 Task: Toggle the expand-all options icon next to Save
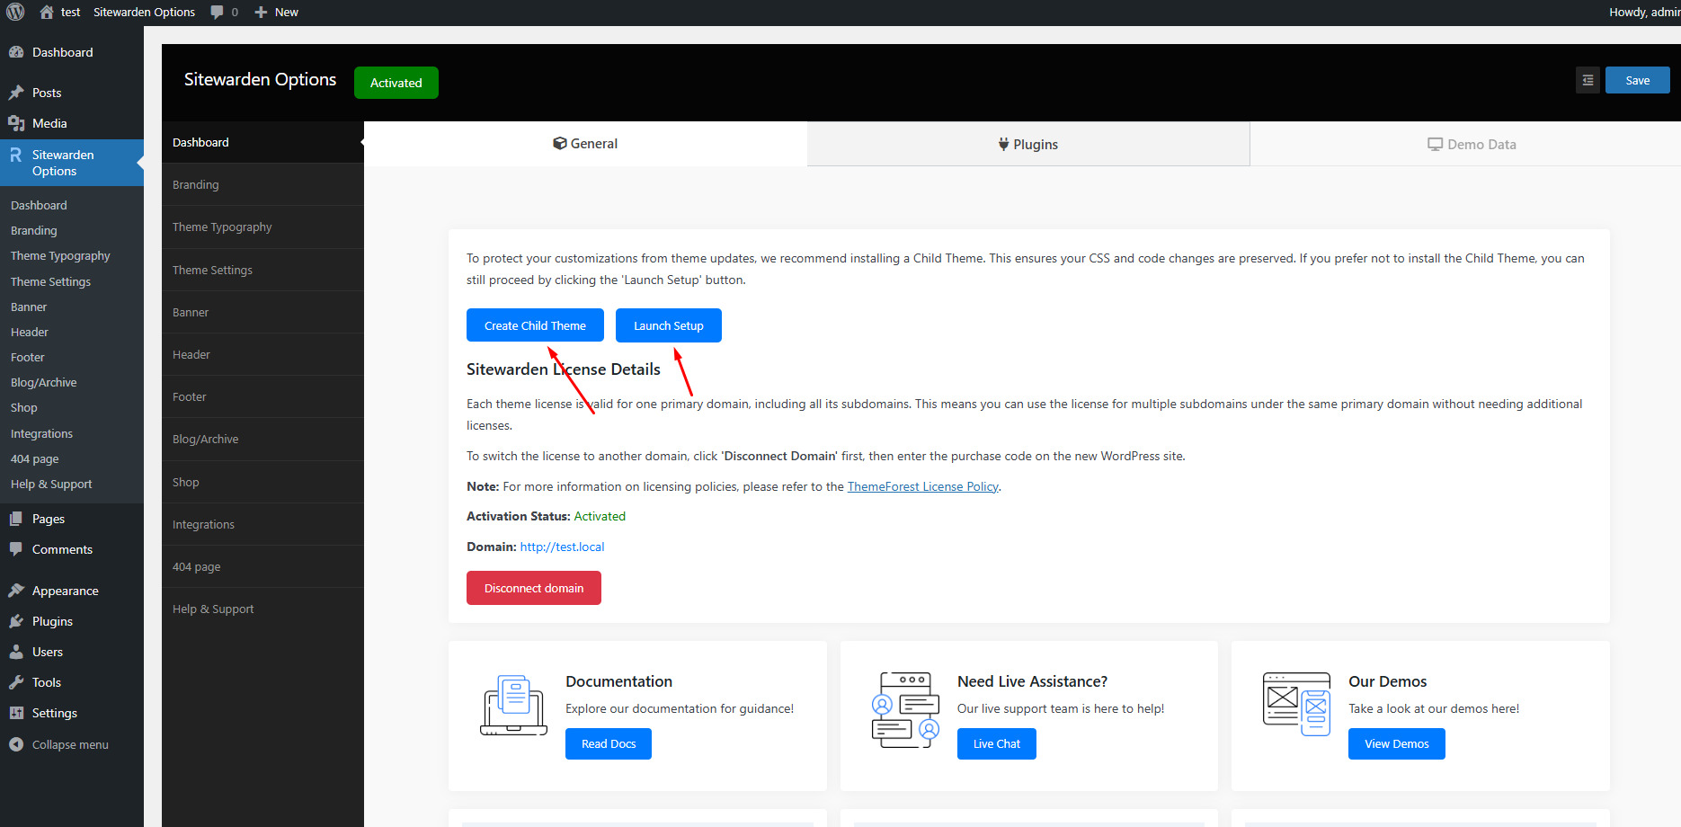click(1588, 80)
